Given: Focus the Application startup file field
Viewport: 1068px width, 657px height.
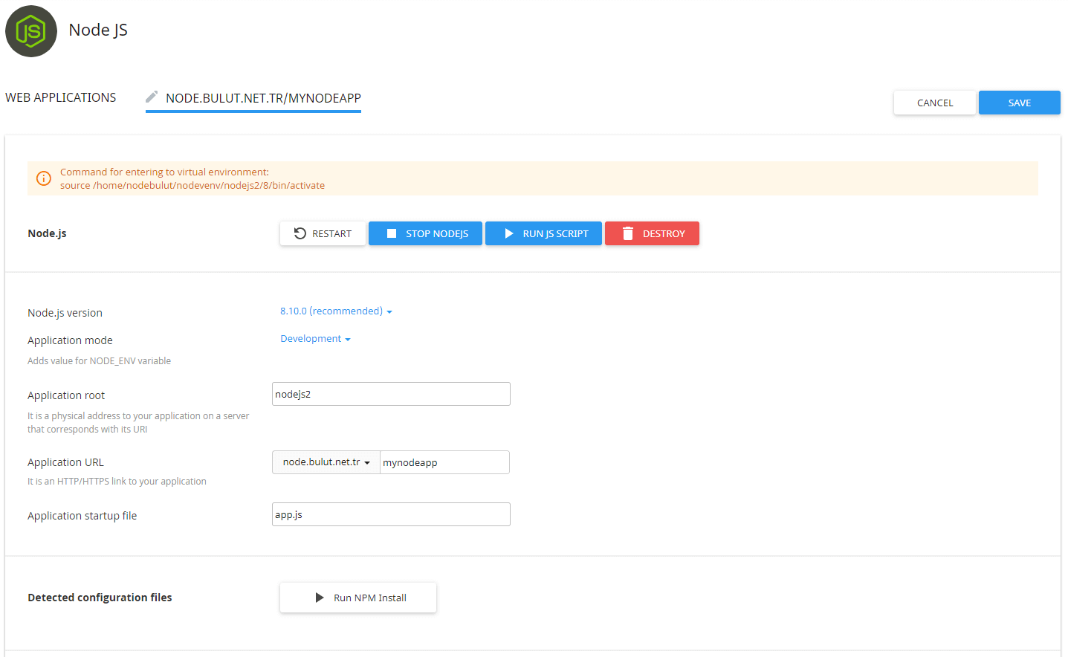Looking at the screenshot, I should click(x=391, y=514).
